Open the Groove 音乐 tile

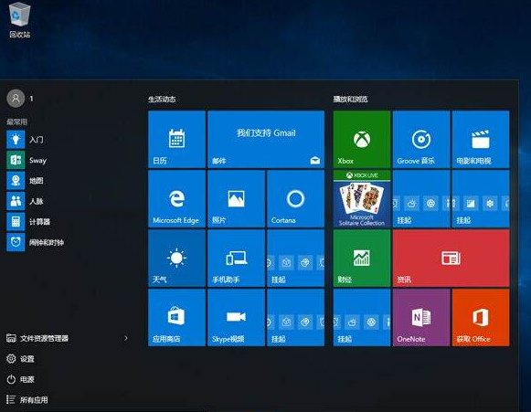(421, 140)
